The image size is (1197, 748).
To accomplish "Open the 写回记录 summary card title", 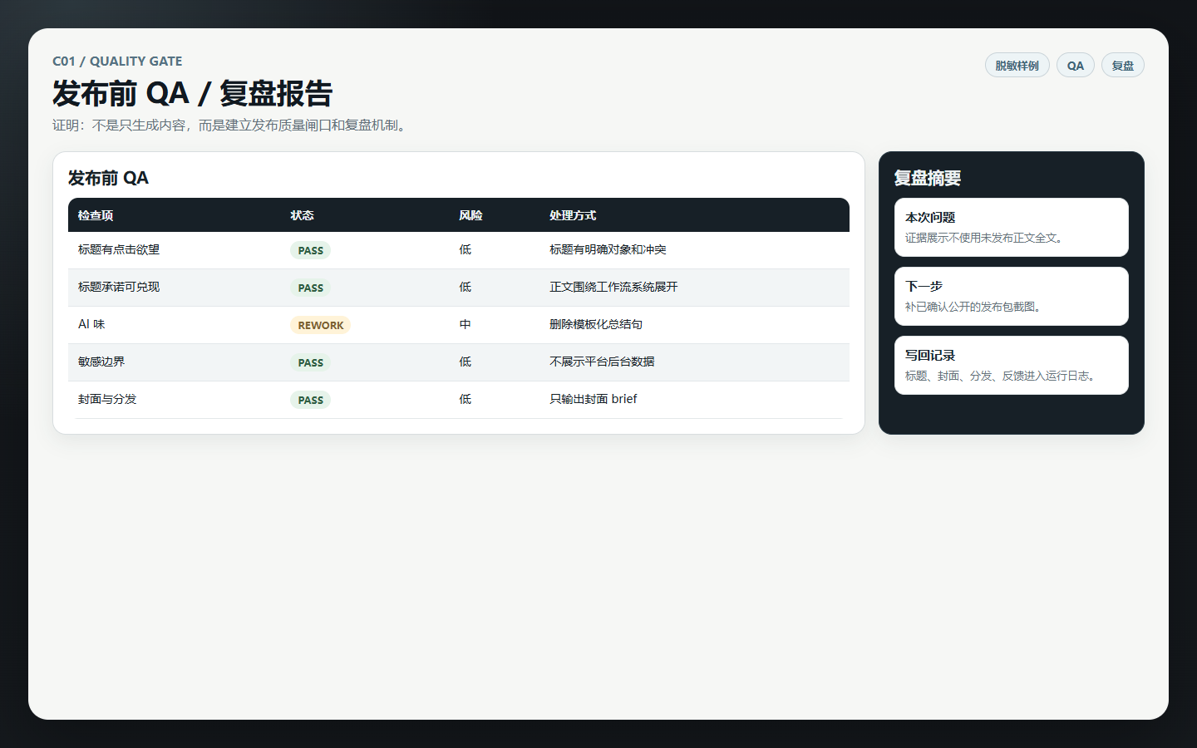I will click(x=930, y=355).
